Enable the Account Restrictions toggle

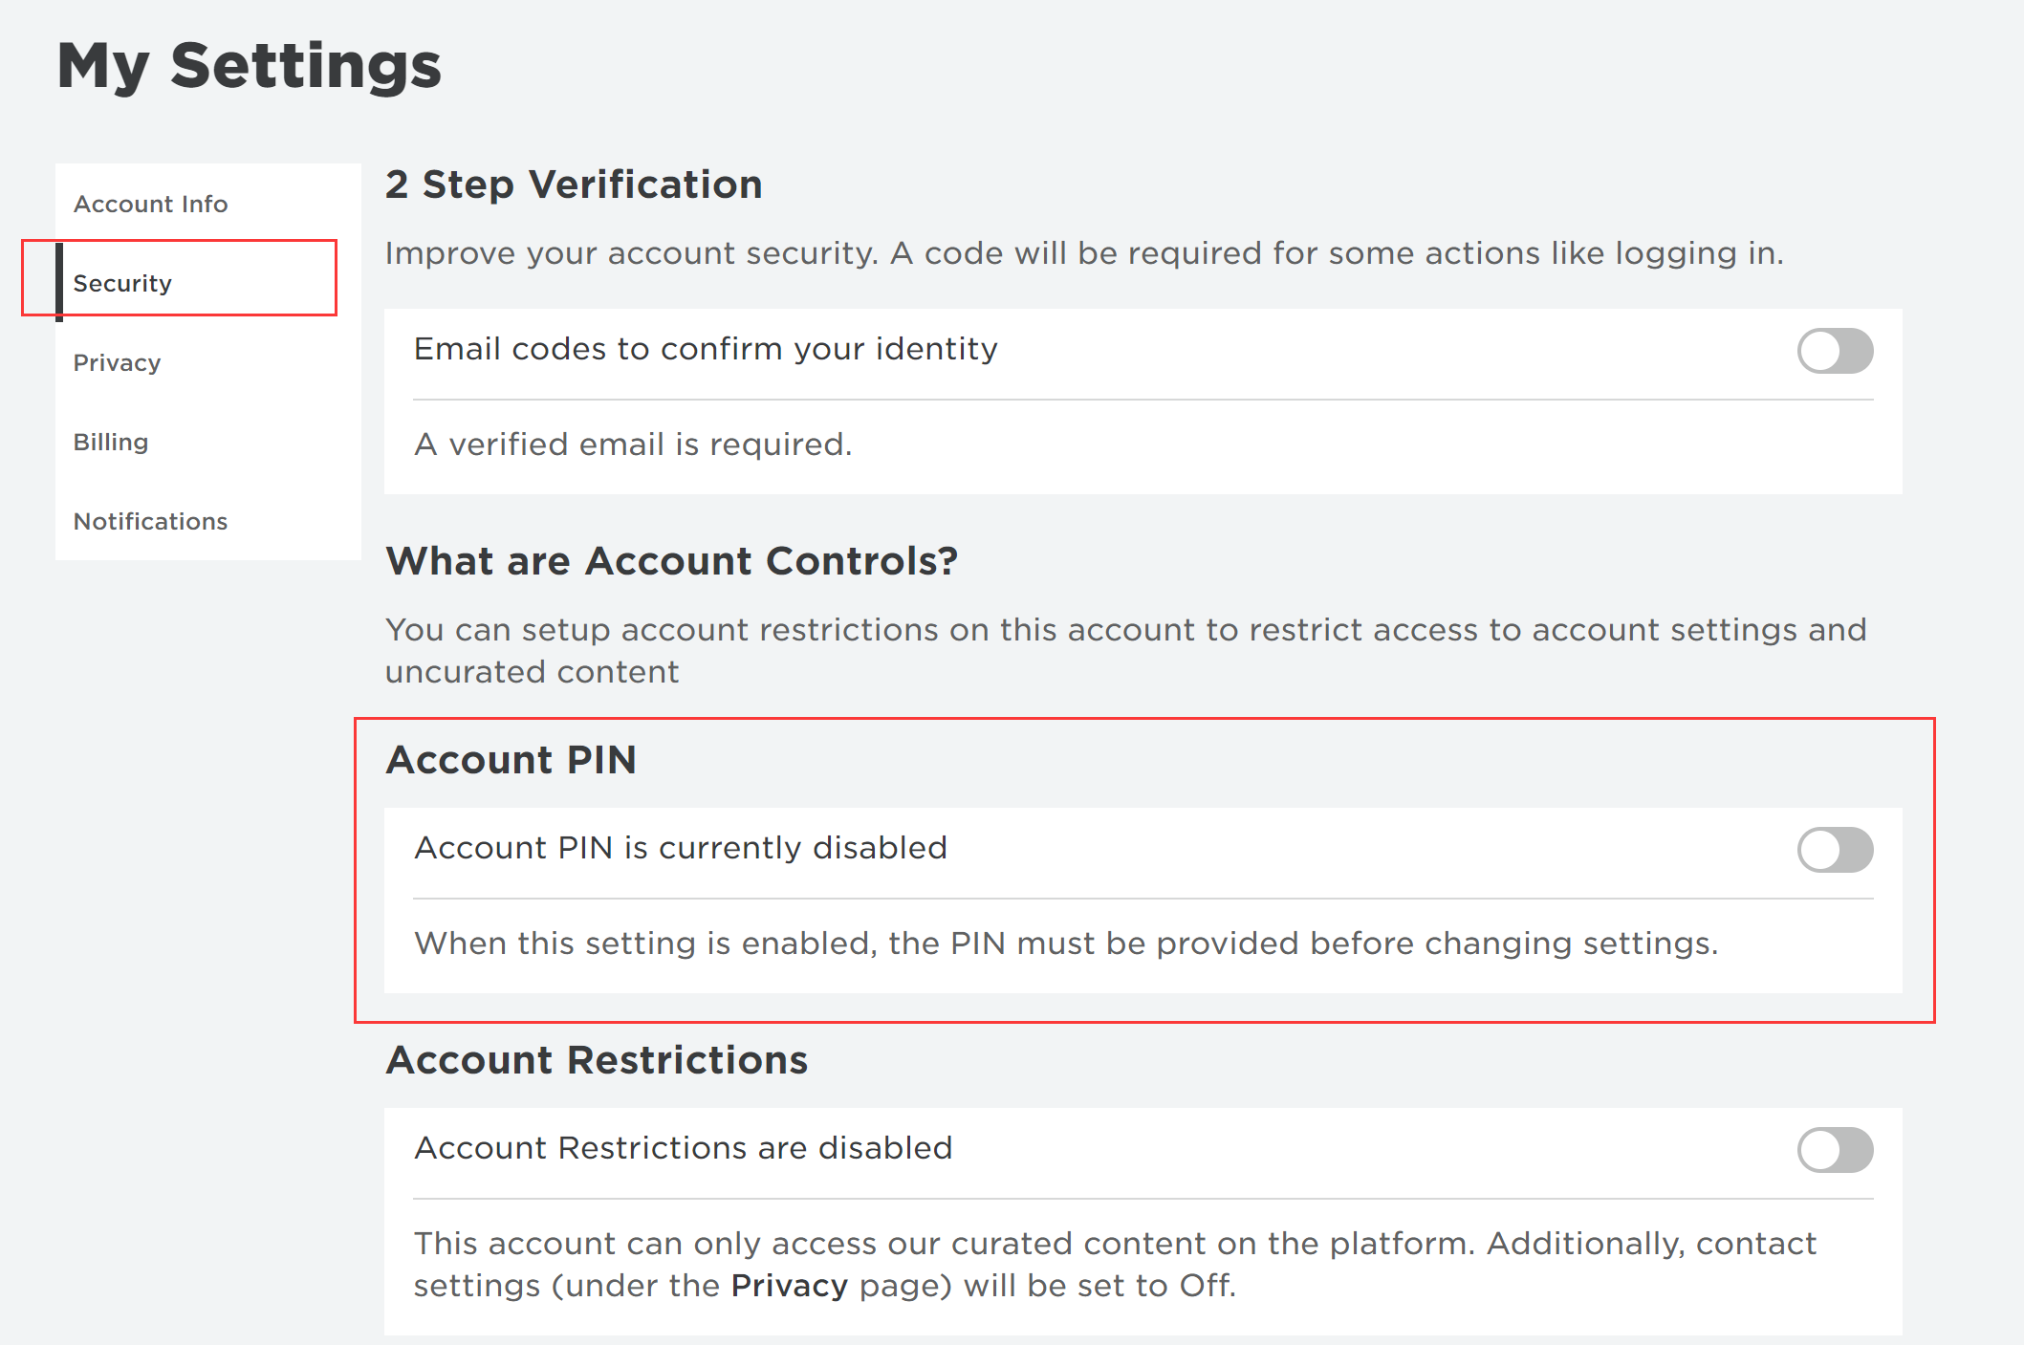click(1834, 1150)
